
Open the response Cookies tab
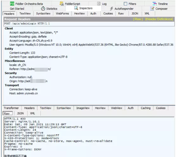(x=161, y=108)
